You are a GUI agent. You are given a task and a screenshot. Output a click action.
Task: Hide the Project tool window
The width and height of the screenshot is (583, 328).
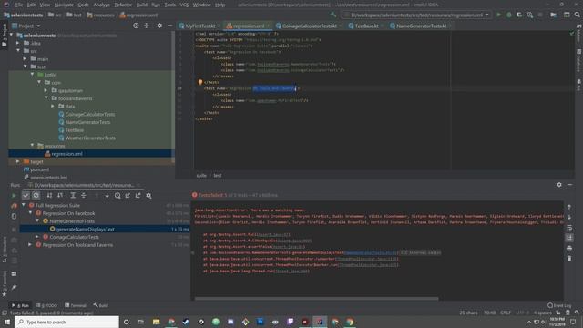click(x=170, y=26)
